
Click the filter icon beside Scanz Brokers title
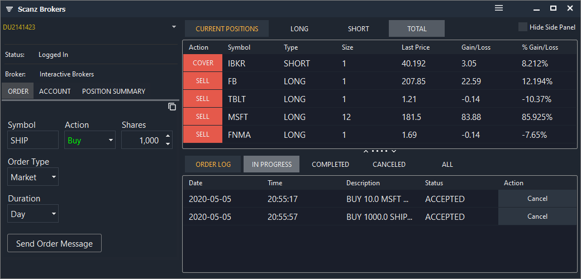point(9,9)
